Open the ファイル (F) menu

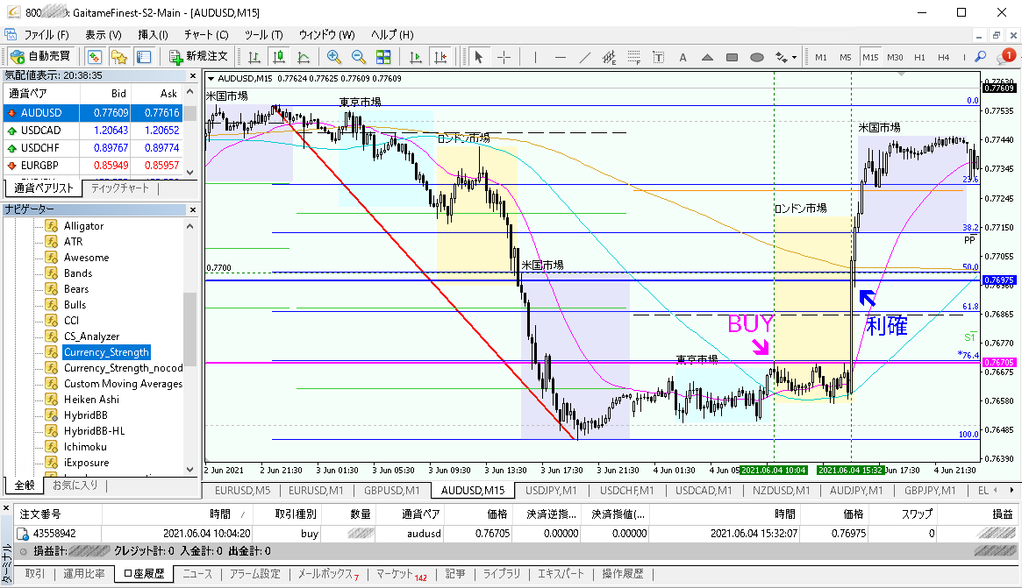tap(46, 34)
